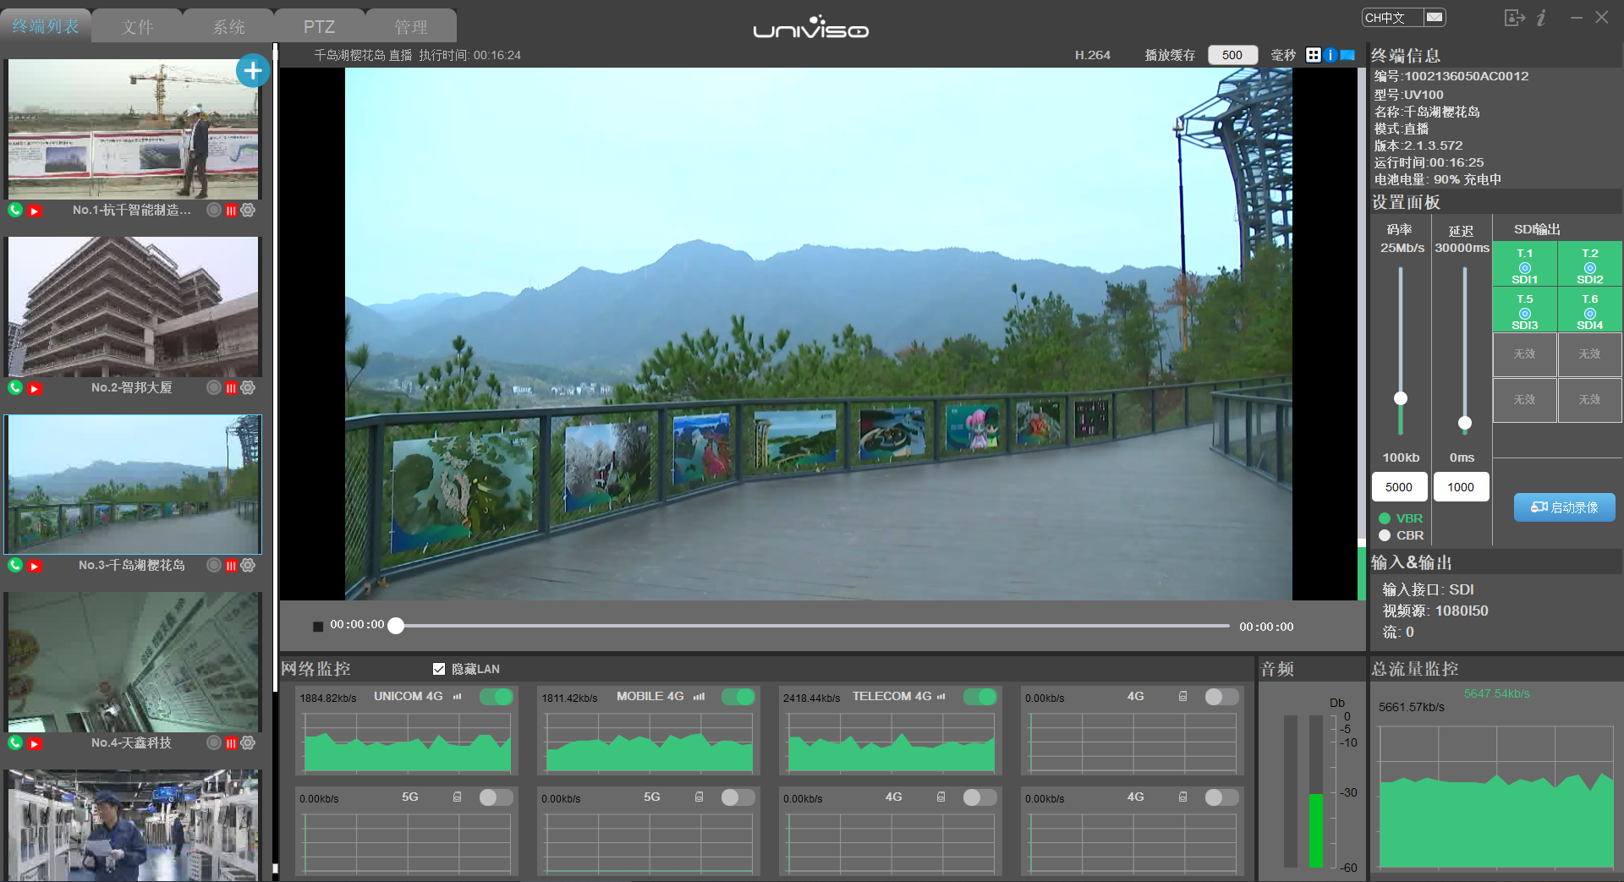Add a new terminal with the plus icon
Image resolution: width=1624 pixels, height=882 pixels.
pyautogui.click(x=252, y=71)
